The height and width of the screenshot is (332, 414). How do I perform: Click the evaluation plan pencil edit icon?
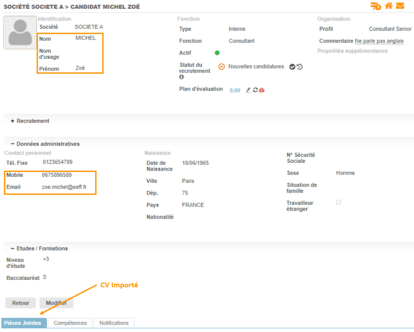[x=248, y=90]
